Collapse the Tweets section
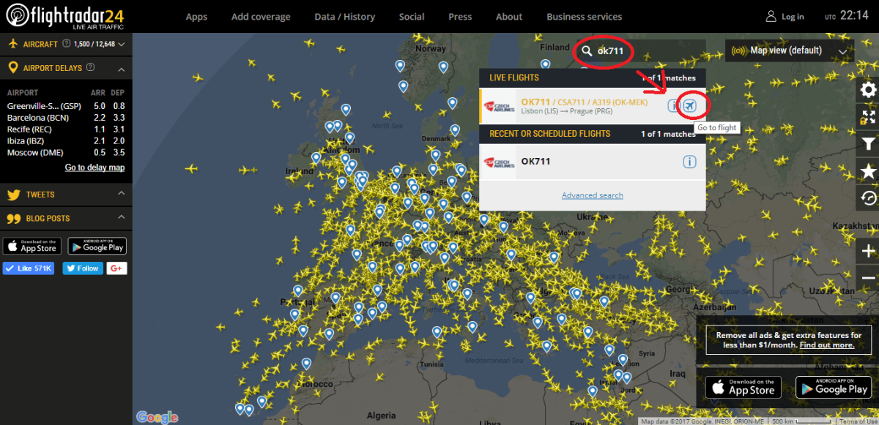This screenshot has width=879, height=425. tap(121, 194)
